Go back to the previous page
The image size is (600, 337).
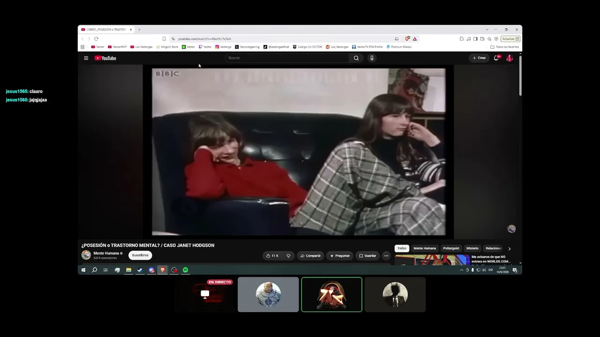[x=82, y=39]
